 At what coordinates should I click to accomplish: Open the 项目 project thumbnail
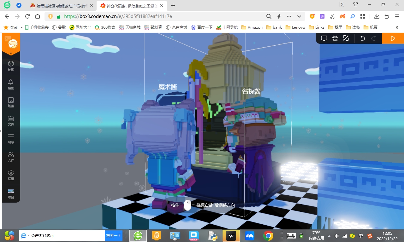tap(11, 193)
